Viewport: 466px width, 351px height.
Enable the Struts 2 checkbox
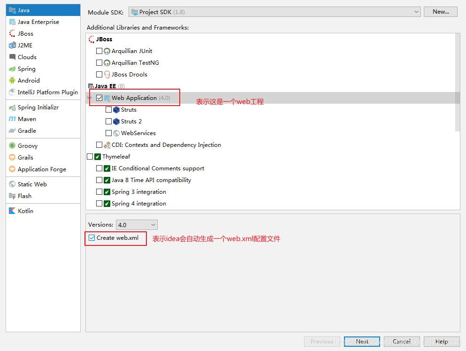point(109,121)
